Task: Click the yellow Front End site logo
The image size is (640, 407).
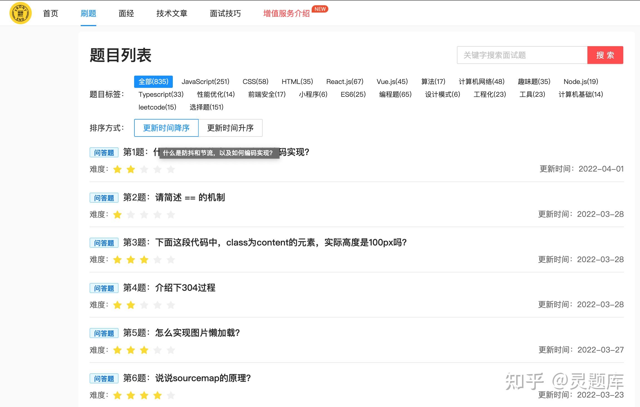Action: point(20,13)
